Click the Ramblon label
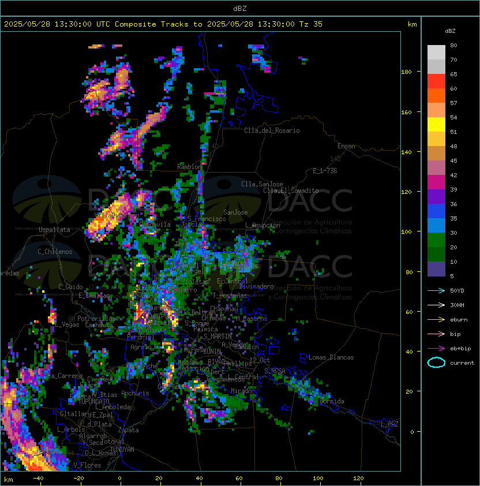Image resolution: width=480 pixels, height=486 pixels. point(189,167)
